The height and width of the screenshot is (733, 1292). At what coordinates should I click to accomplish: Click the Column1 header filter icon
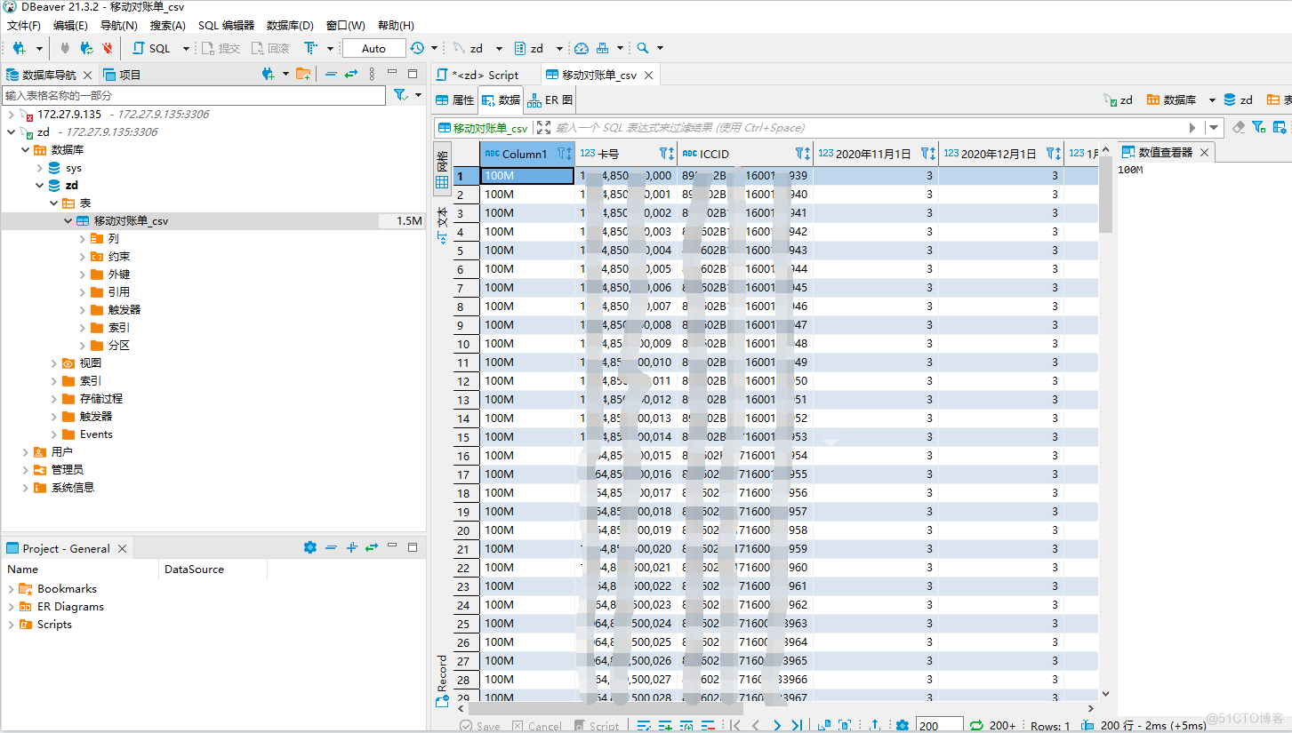click(x=563, y=153)
